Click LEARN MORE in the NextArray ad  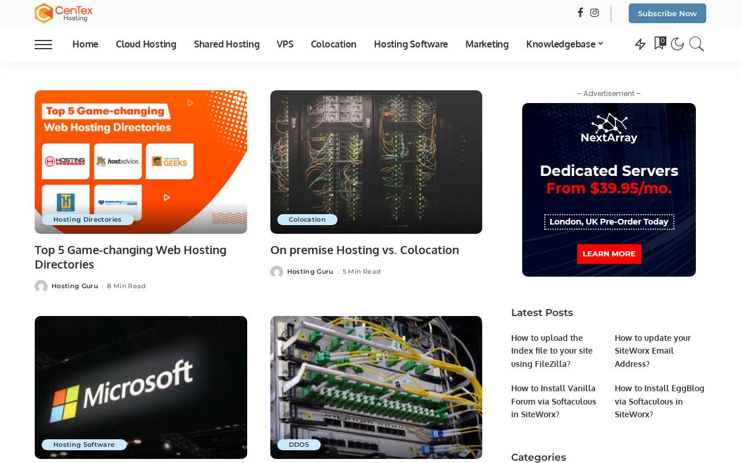[x=609, y=254]
